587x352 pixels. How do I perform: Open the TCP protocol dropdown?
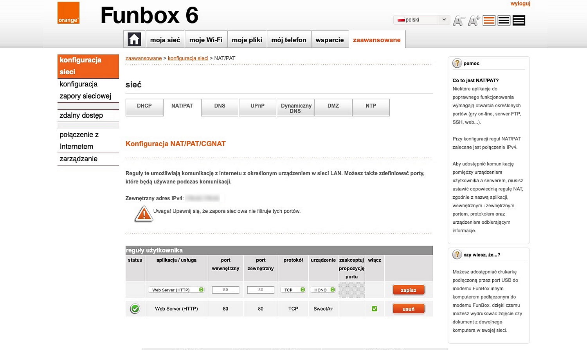coord(293,289)
